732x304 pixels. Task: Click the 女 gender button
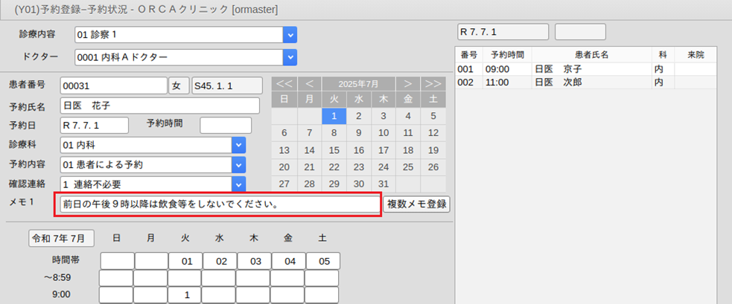(x=179, y=86)
